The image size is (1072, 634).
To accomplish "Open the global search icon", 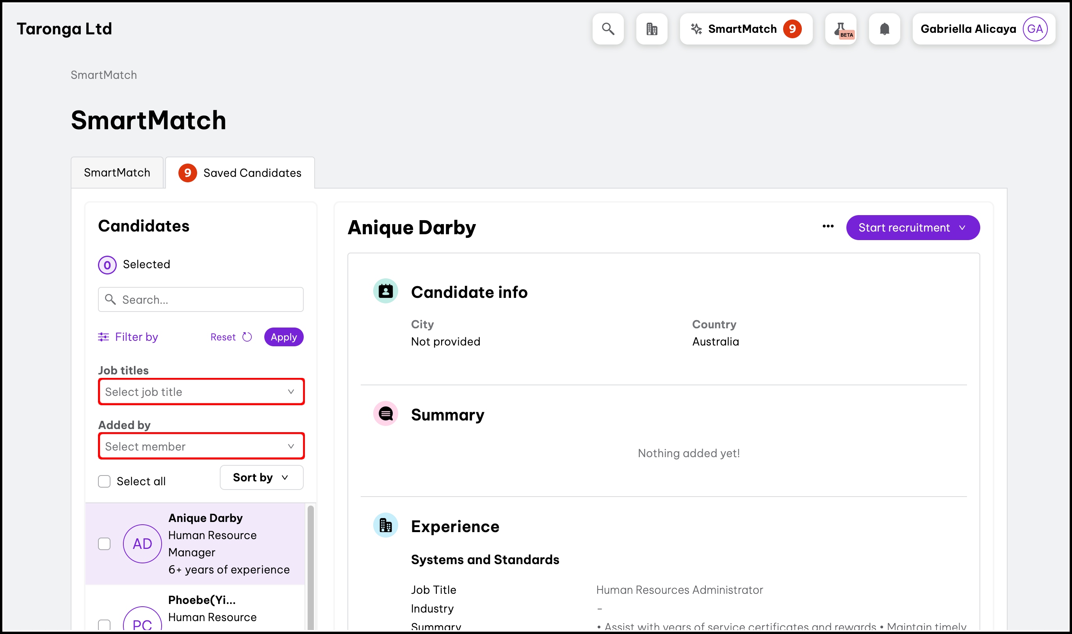I will coord(608,28).
